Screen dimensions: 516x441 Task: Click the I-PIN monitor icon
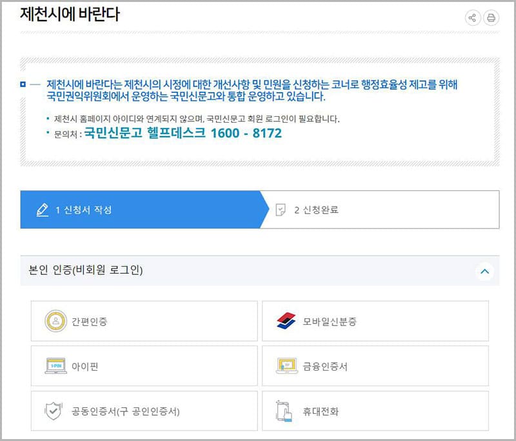pyautogui.click(x=55, y=366)
